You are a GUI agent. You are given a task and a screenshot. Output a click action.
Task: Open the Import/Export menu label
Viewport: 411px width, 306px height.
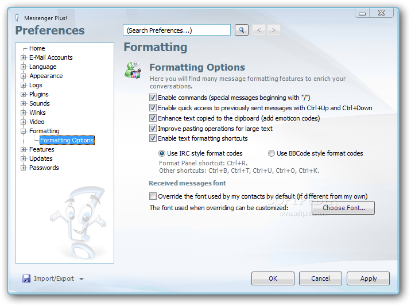(54, 278)
